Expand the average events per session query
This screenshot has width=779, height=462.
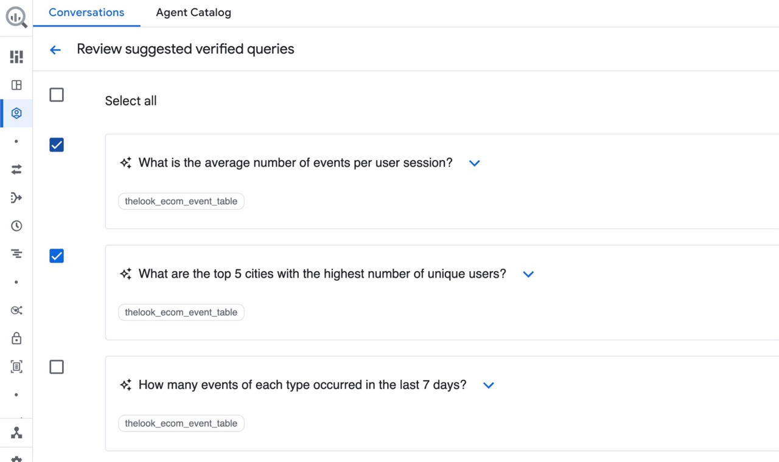click(475, 163)
